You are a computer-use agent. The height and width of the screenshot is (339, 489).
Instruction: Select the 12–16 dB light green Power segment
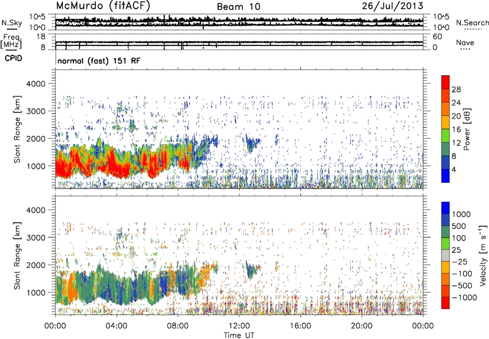[446, 136]
